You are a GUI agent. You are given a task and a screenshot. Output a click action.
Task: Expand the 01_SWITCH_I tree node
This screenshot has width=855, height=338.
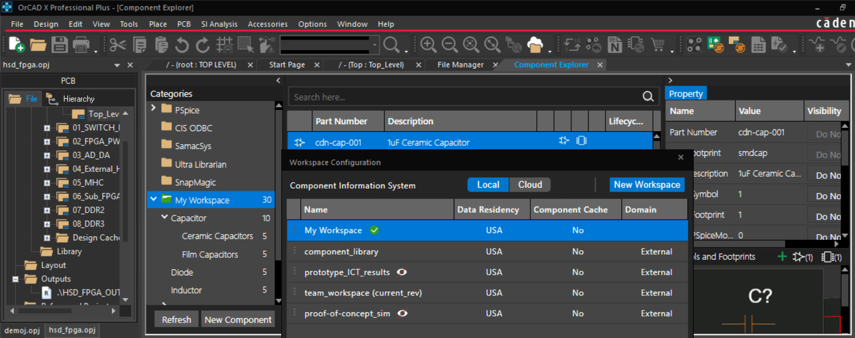[47, 128]
